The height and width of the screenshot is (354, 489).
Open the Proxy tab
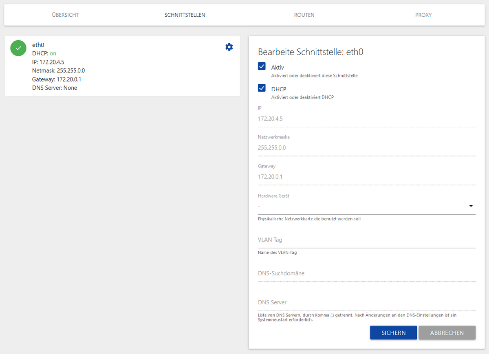pos(423,15)
